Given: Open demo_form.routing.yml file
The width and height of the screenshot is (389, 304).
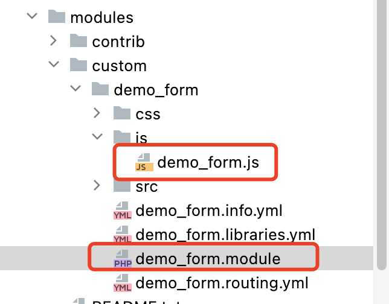Looking at the screenshot, I should [222, 283].
